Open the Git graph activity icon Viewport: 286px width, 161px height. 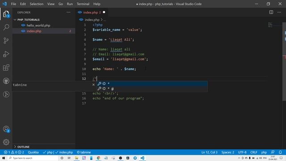tap(6, 94)
